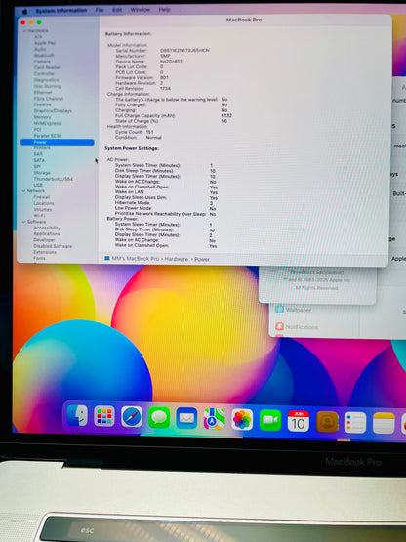Select Apple Pay in the sidebar
Screen dimensions: 406x542
click(x=45, y=43)
